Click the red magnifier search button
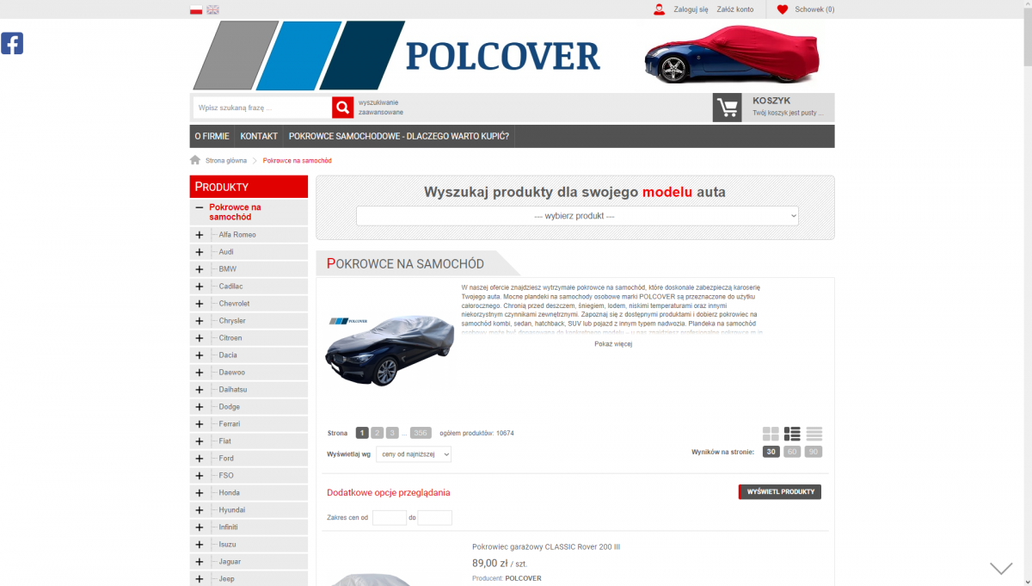Image resolution: width=1032 pixels, height=586 pixels. point(343,108)
